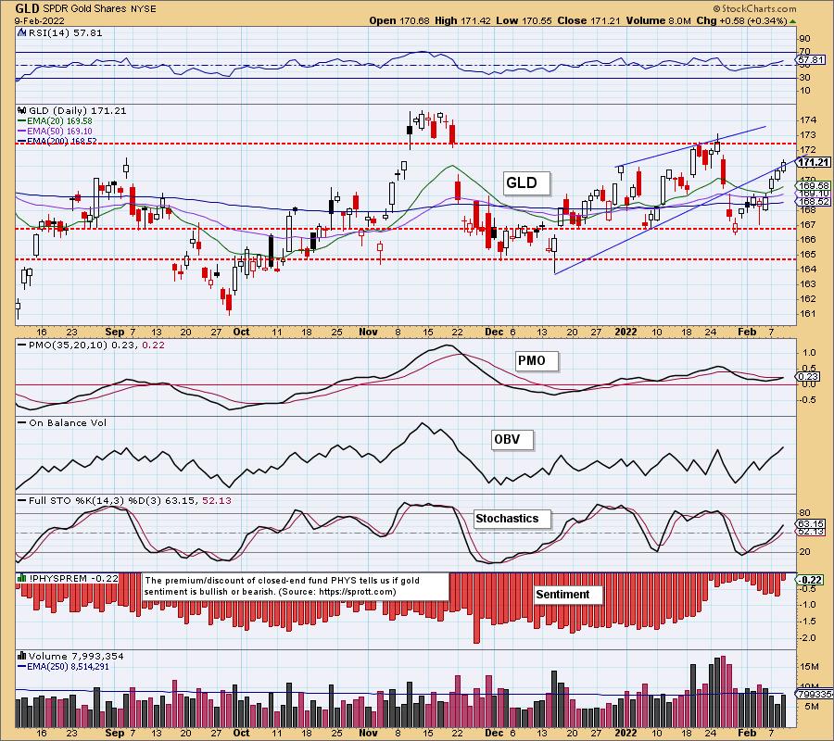This screenshot has height=741, width=834.
Task: Click the PHYSPREM histogram legend icon
Action: pos(22,578)
